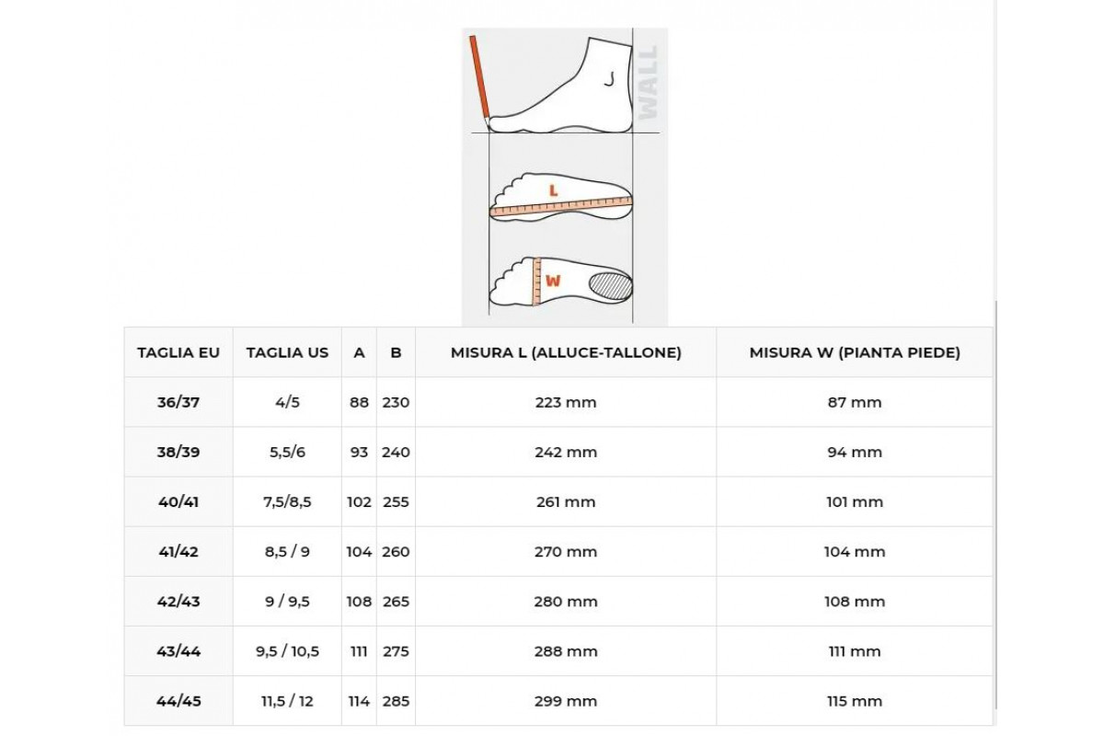The width and height of the screenshot is (1104, 736).
Task: Click the TAGLIA EU column header
Action: [178, 352]
